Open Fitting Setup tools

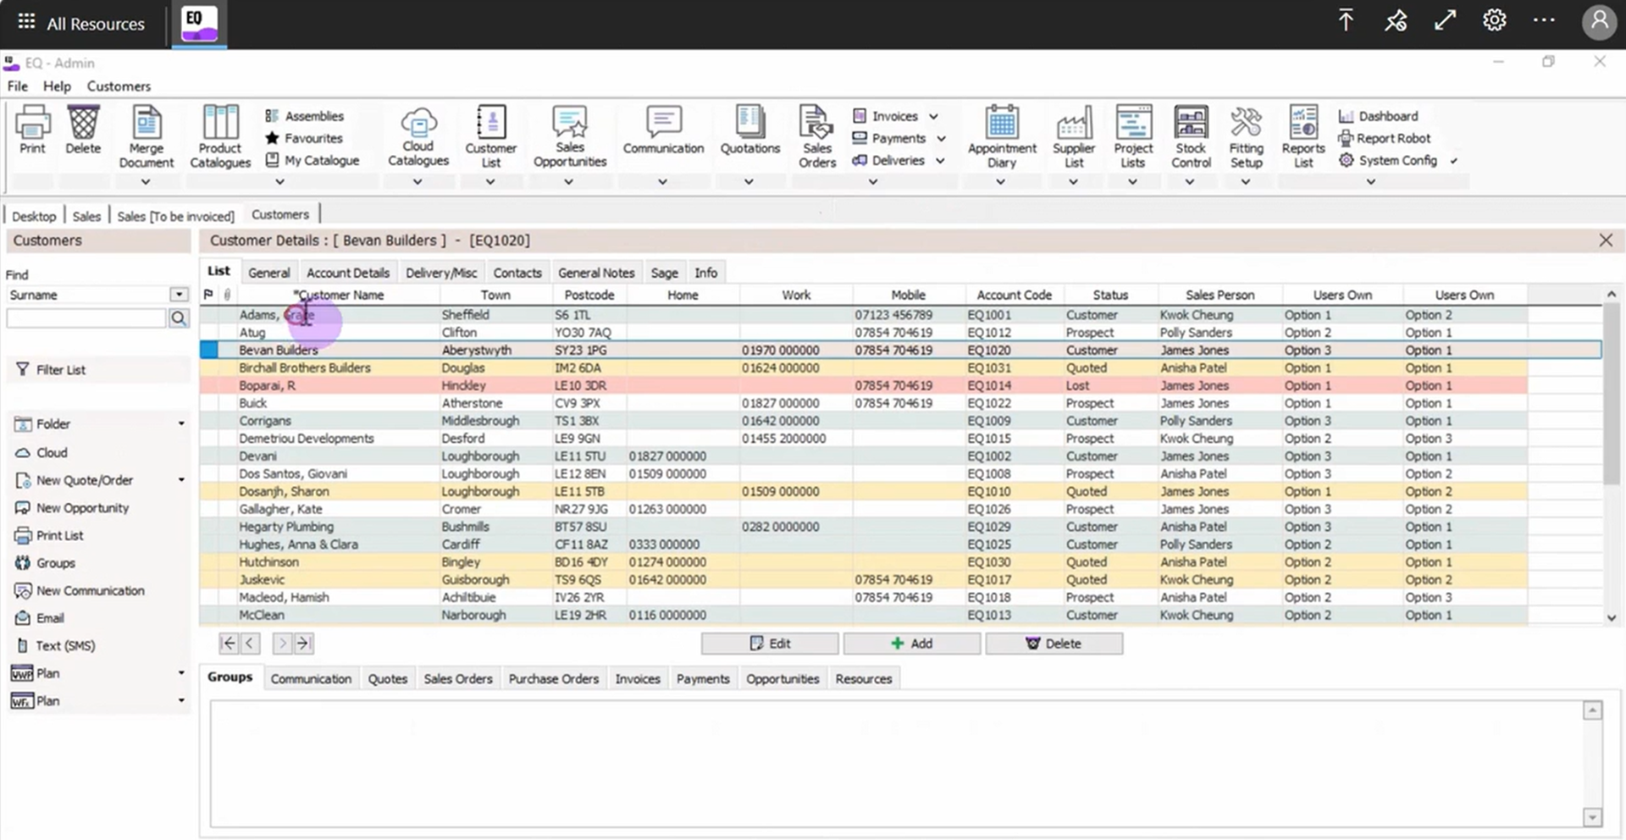(1246, 136)
